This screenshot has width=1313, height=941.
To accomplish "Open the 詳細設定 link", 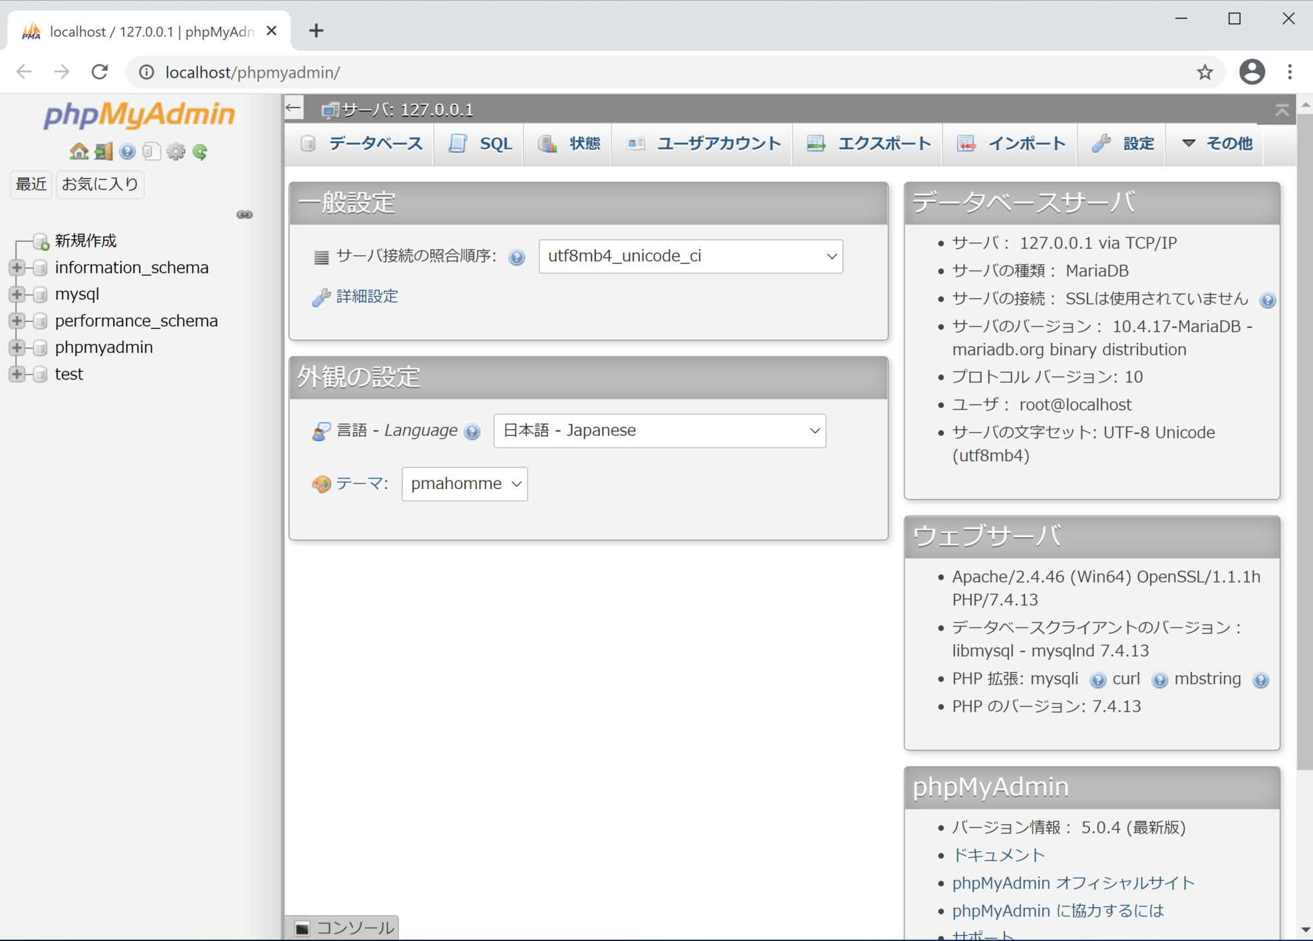I will coord(367,296).
